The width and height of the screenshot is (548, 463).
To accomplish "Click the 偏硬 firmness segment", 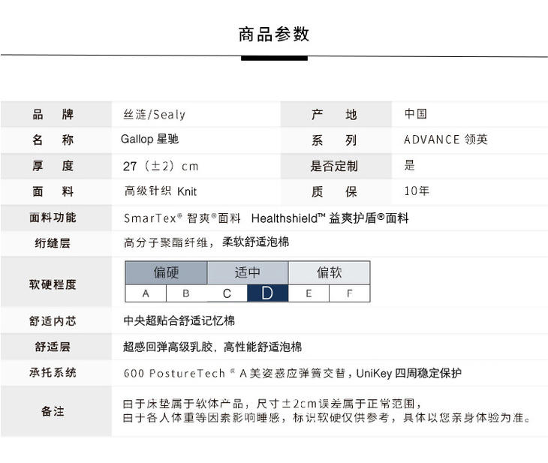I will [166, 272].
